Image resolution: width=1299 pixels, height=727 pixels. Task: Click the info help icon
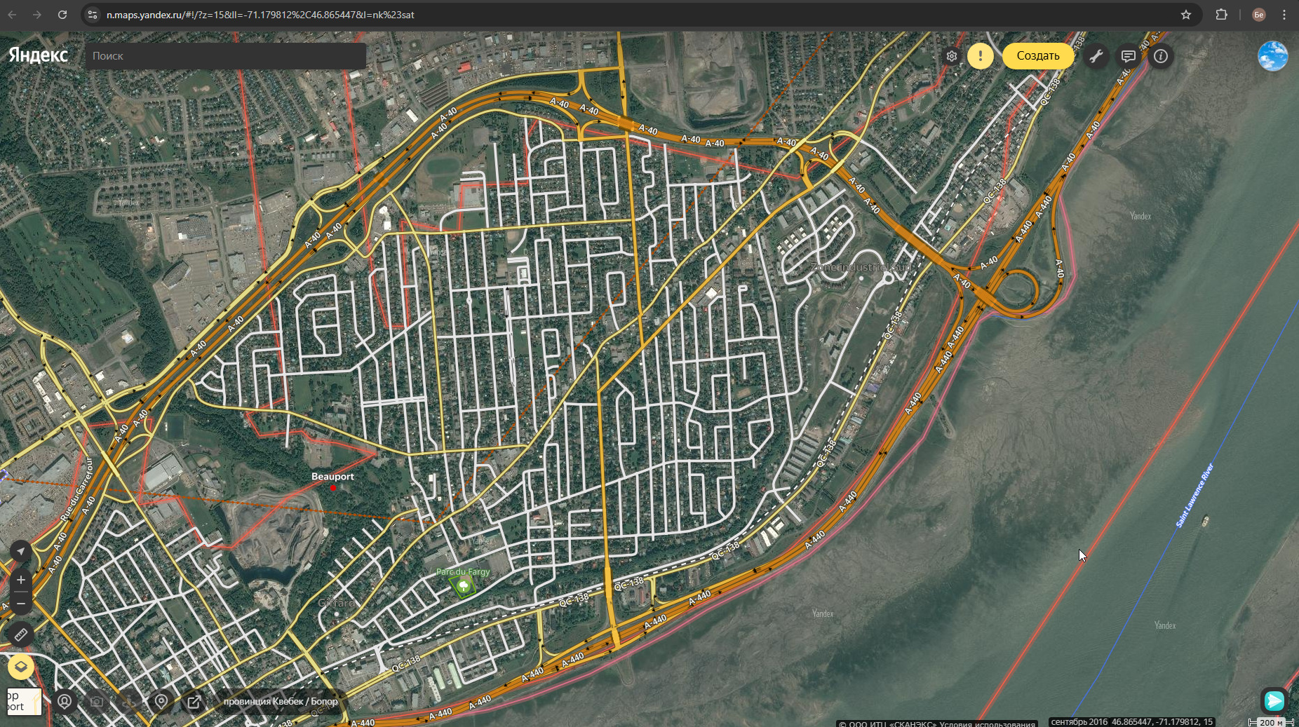(x=1161, y=56)
